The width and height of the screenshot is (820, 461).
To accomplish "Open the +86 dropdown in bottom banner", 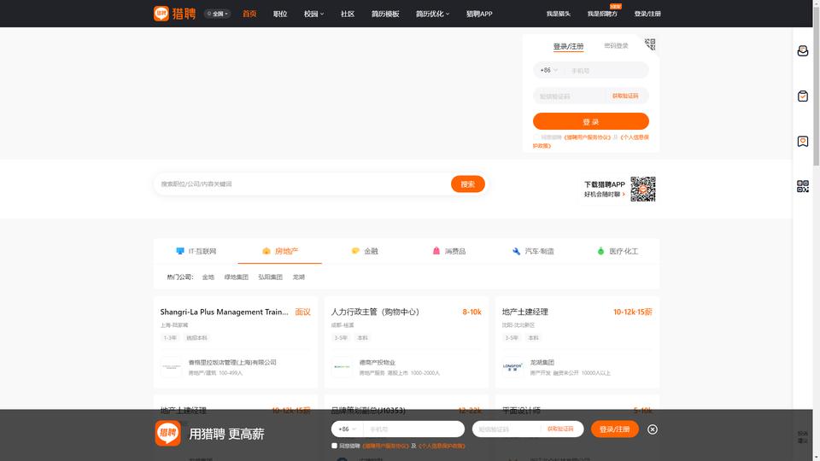I will pyautogui.click(x=348, y=429).
